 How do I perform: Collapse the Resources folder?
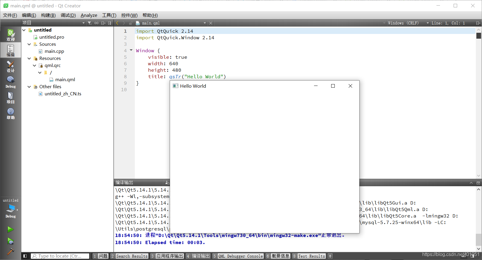[x=29, y=58]
